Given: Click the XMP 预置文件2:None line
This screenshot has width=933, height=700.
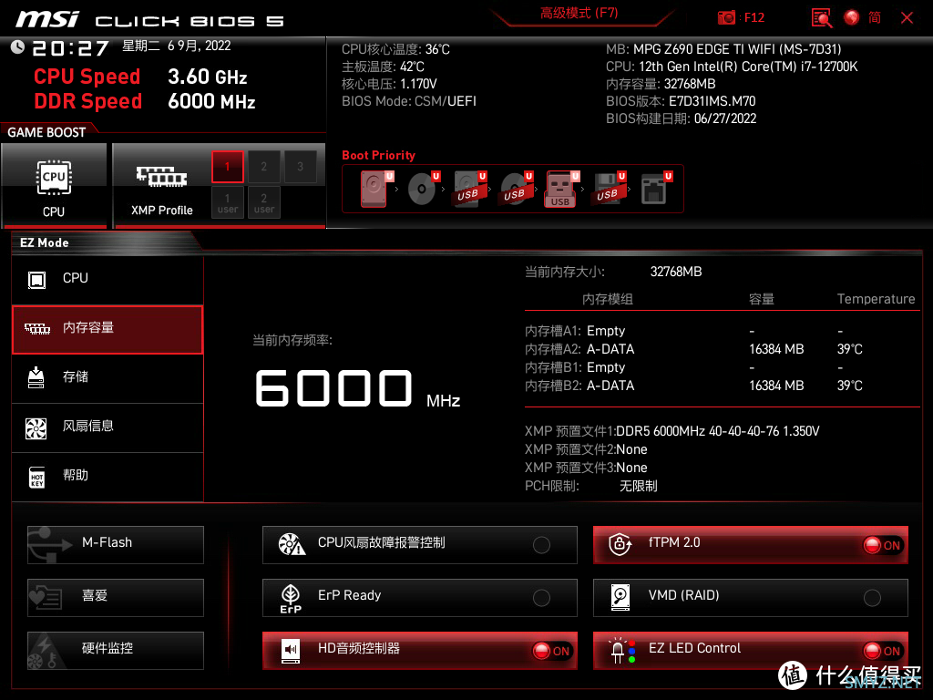Looking at the screenshot, I should (586, 449).
